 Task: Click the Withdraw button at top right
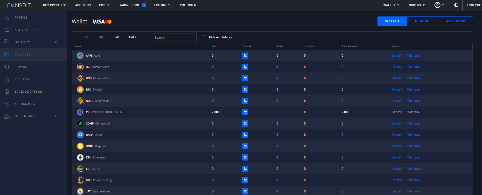click(x=455, y=21)
